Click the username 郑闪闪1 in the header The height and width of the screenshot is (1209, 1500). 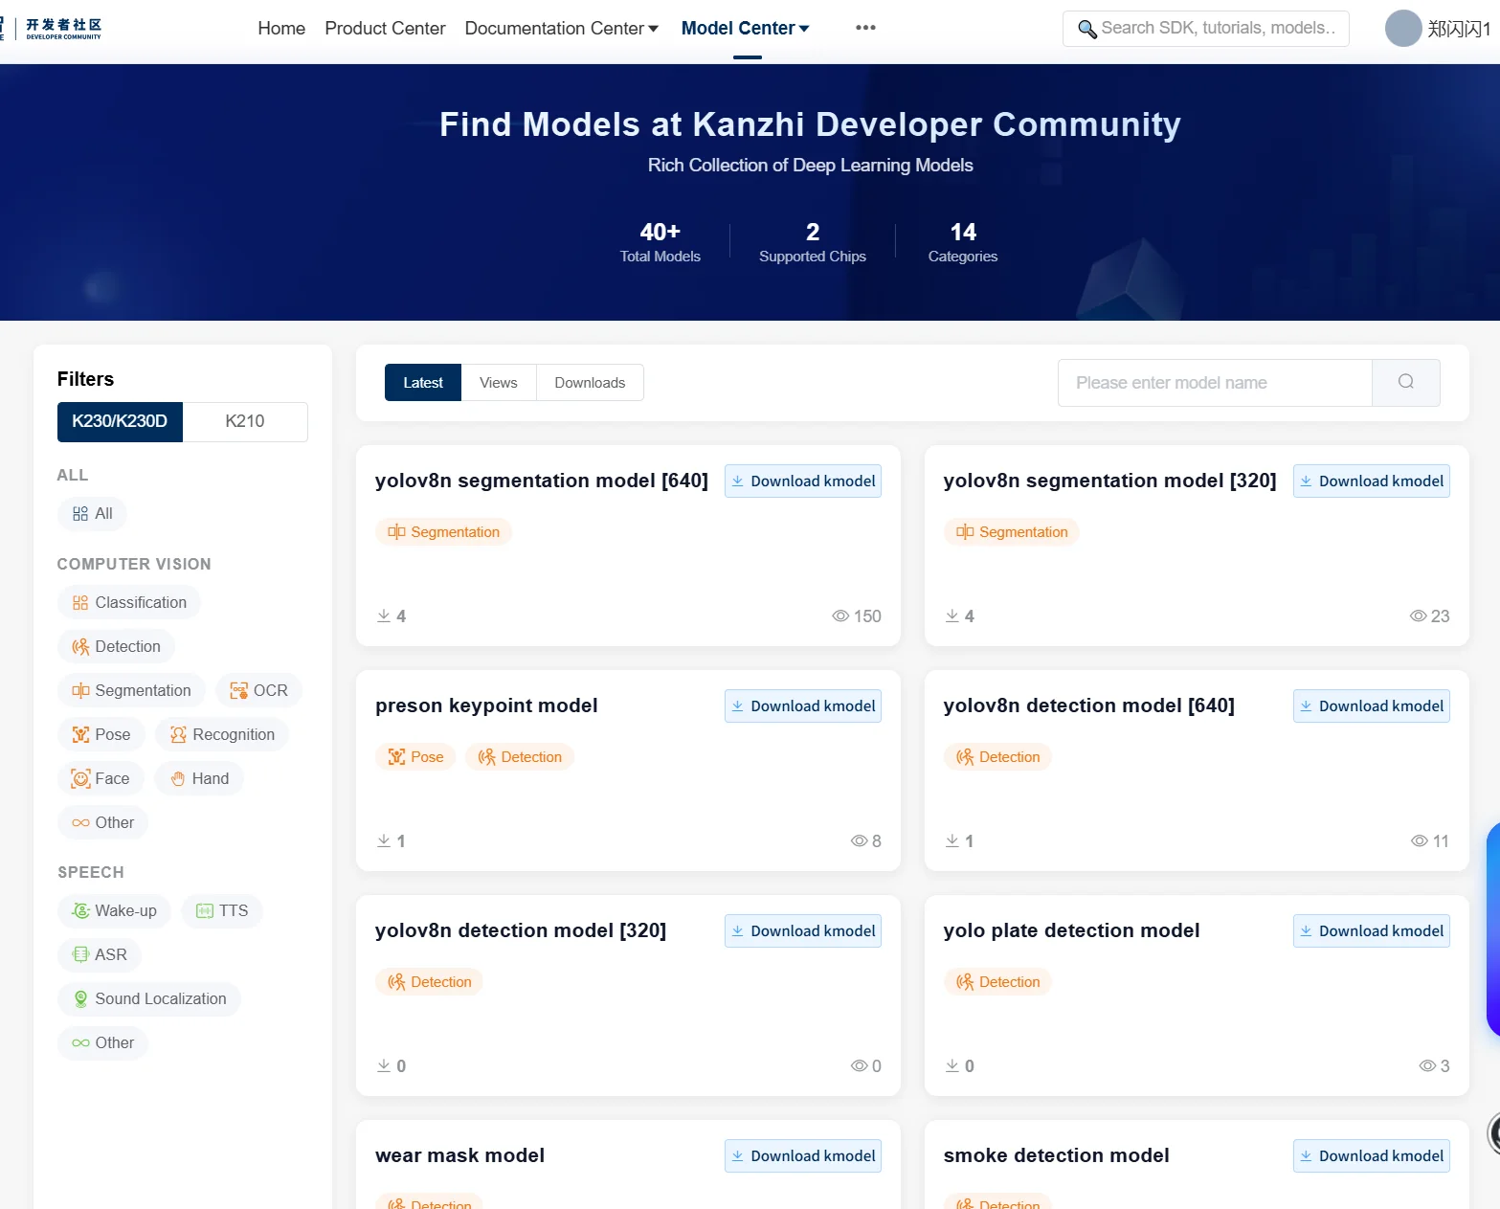tap(1459, 29)
